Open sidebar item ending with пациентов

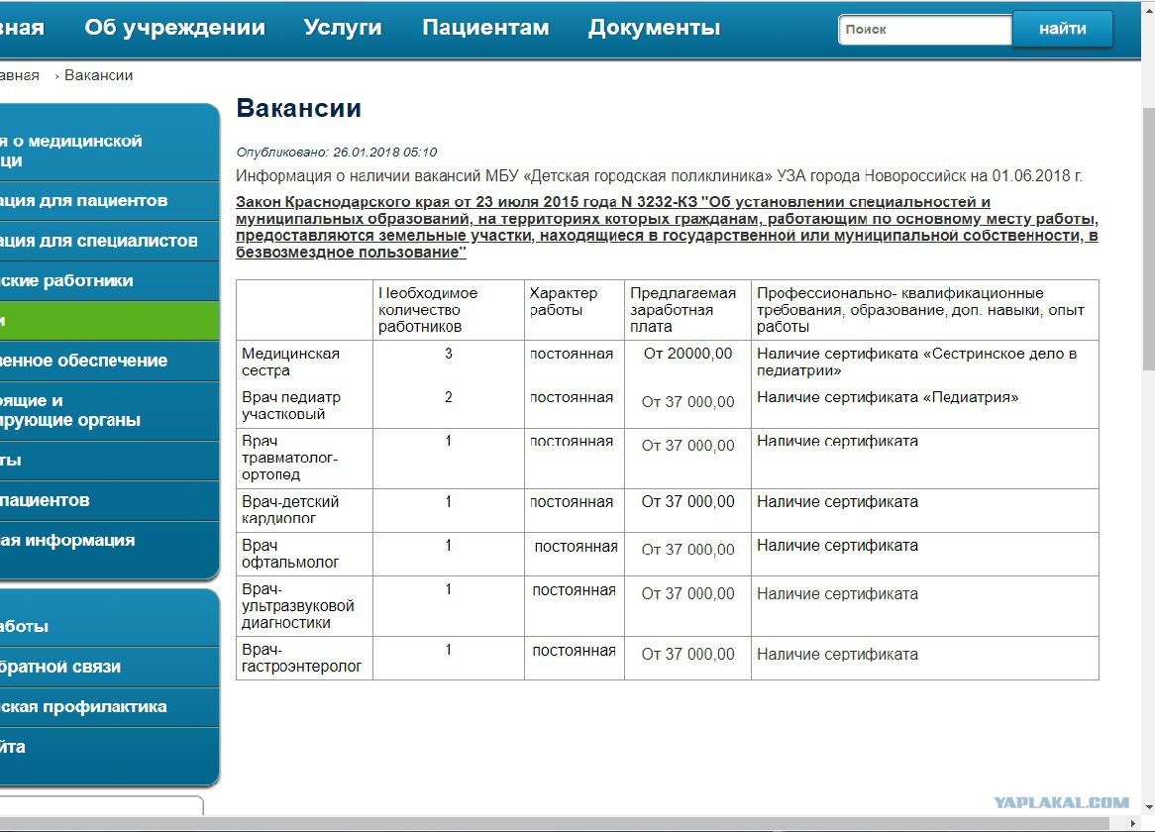[x=109, y=500]
